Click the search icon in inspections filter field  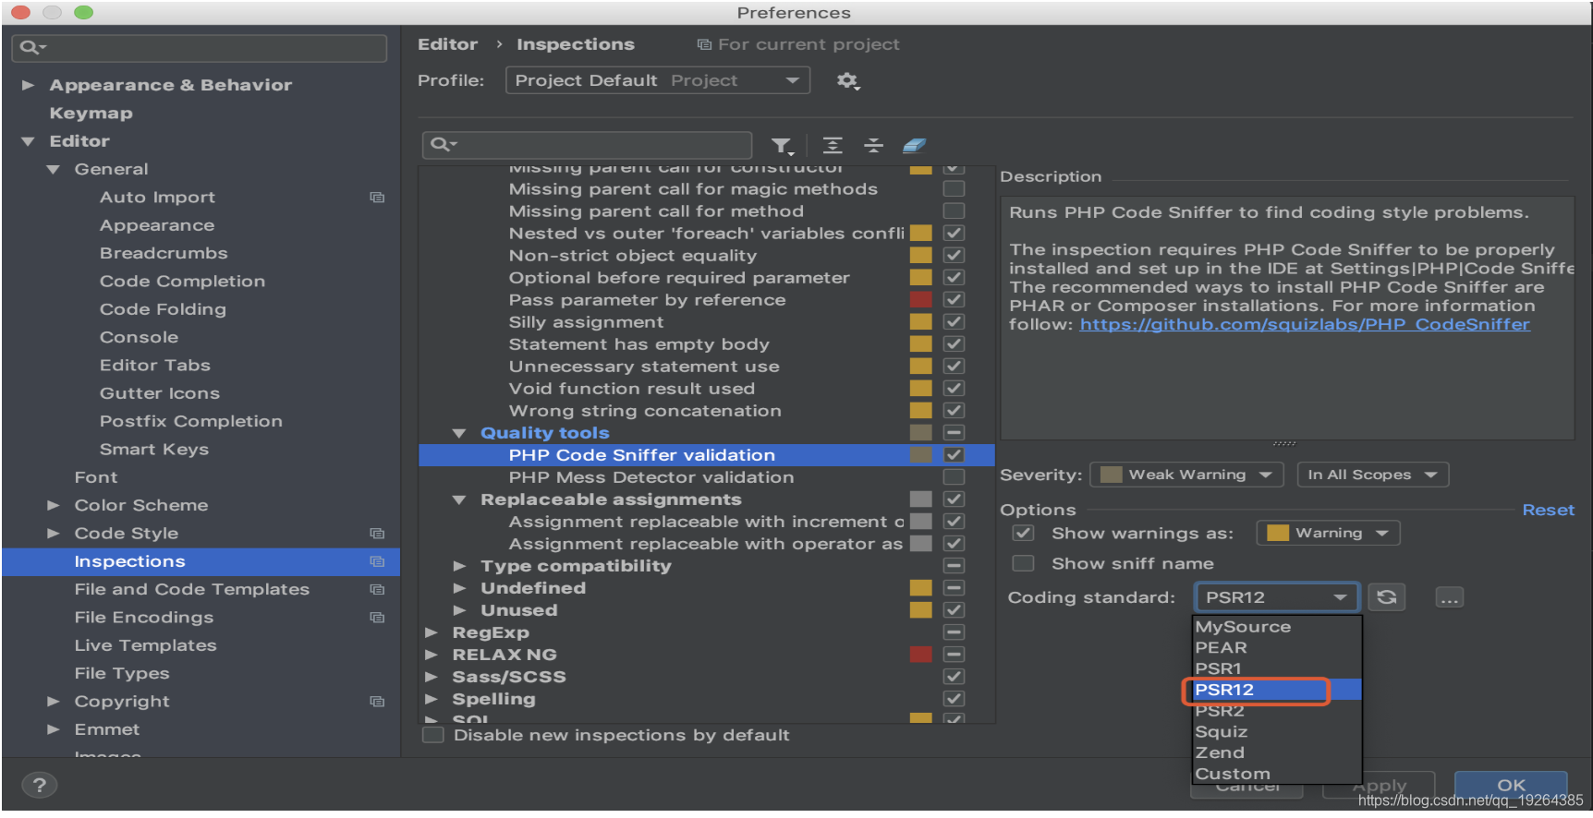point(443,145)
